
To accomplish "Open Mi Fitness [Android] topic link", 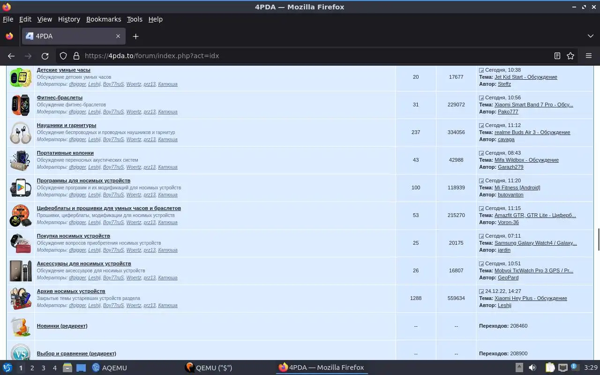I will pos(517,187).
